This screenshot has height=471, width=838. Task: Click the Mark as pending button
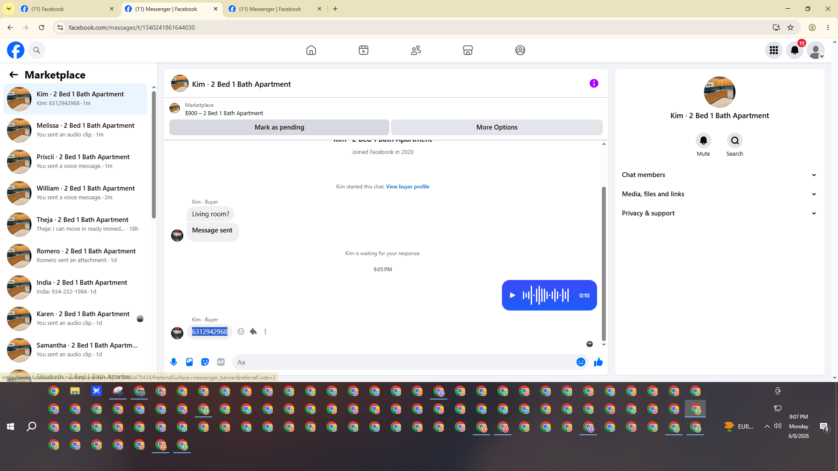279,127
